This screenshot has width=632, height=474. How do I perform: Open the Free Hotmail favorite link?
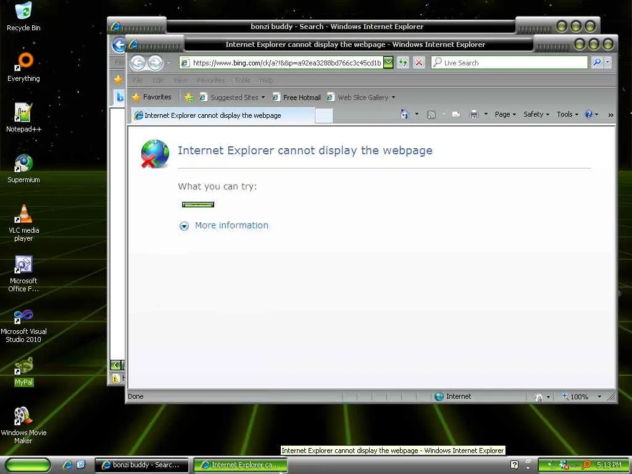click(x=297, y=98)
